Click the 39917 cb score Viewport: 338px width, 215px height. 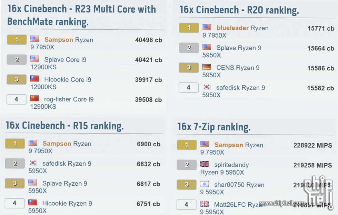[149, 80]
